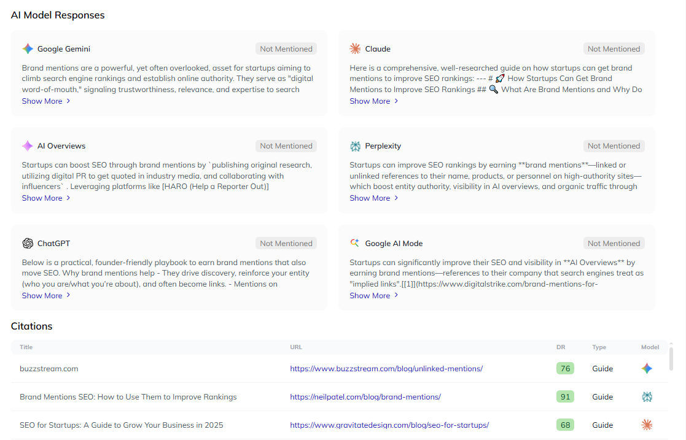The height and width of the screenshot is (440, 686).
Task: Open the neilpatel.com brand-mentions URL
Action: coord(365,396)
